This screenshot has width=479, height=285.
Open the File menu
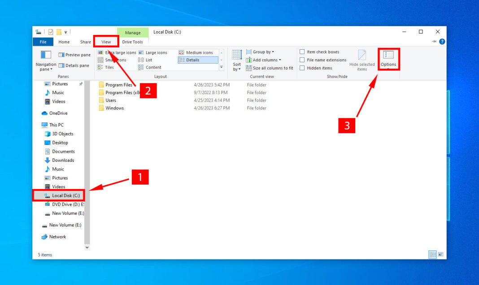[x=43, y=42]
